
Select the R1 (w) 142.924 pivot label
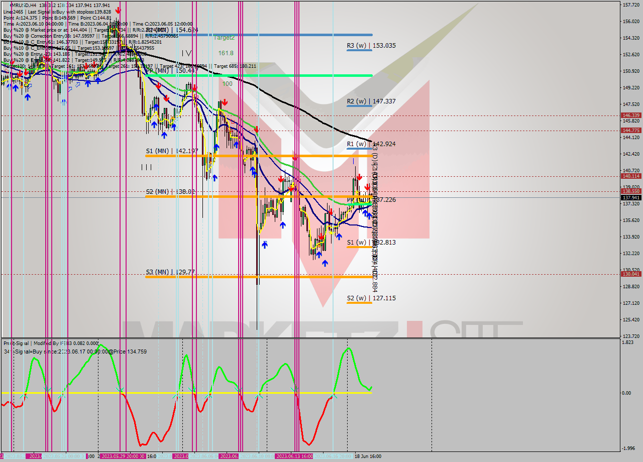click(371, 144)
